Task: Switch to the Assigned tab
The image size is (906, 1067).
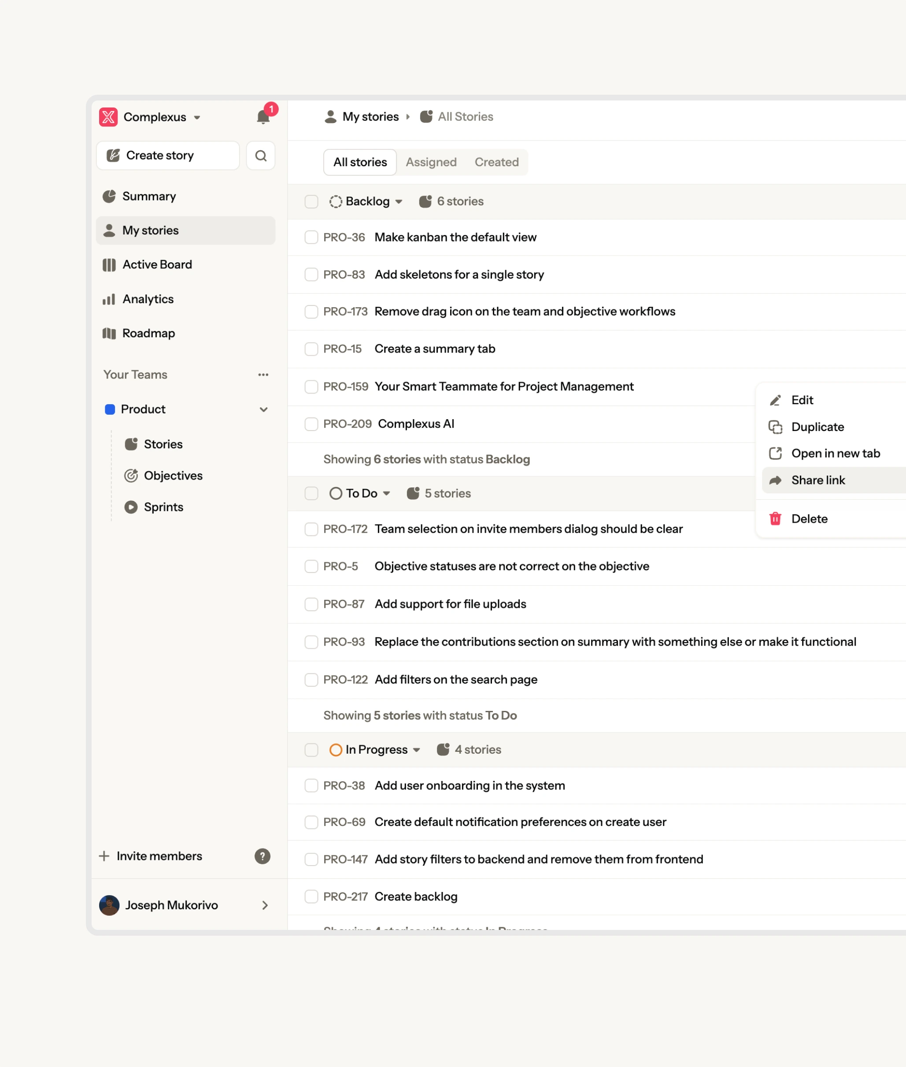Action: [x=432, y=163]
